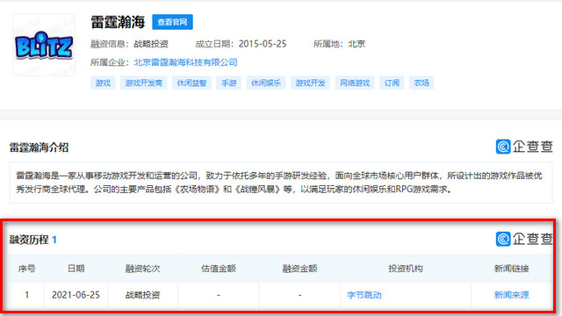This screenshot has height=316, width=562.
Task: Select the 游戏 tag
Action: [x=103, y=83]
